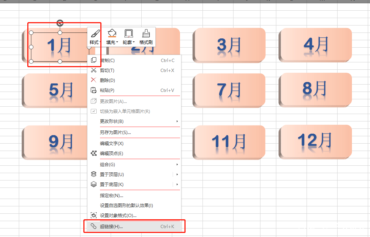Click the bottom-middle handle of 1月 box

click(x=60, y=61)
